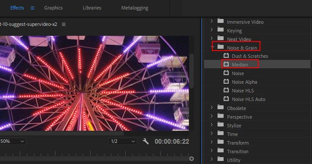Viewport: 312px width, 164px height.
Task: Expand the Obsolete folder chevron
Action: pos(211,107)
